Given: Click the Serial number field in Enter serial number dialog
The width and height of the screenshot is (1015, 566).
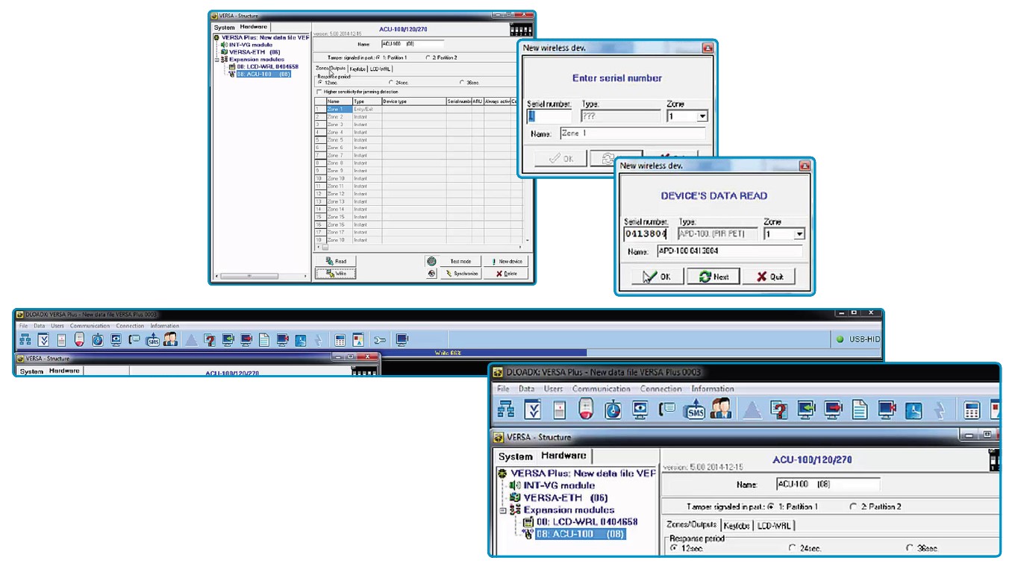Looking at the screenshot, I should click(549, 116).
